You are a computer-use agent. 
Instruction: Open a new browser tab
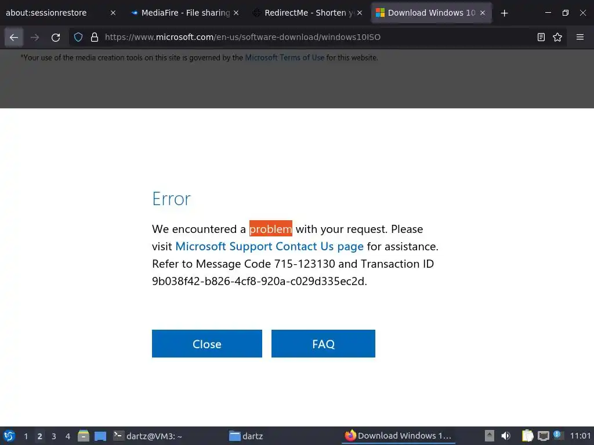click(x=504, y=13)
